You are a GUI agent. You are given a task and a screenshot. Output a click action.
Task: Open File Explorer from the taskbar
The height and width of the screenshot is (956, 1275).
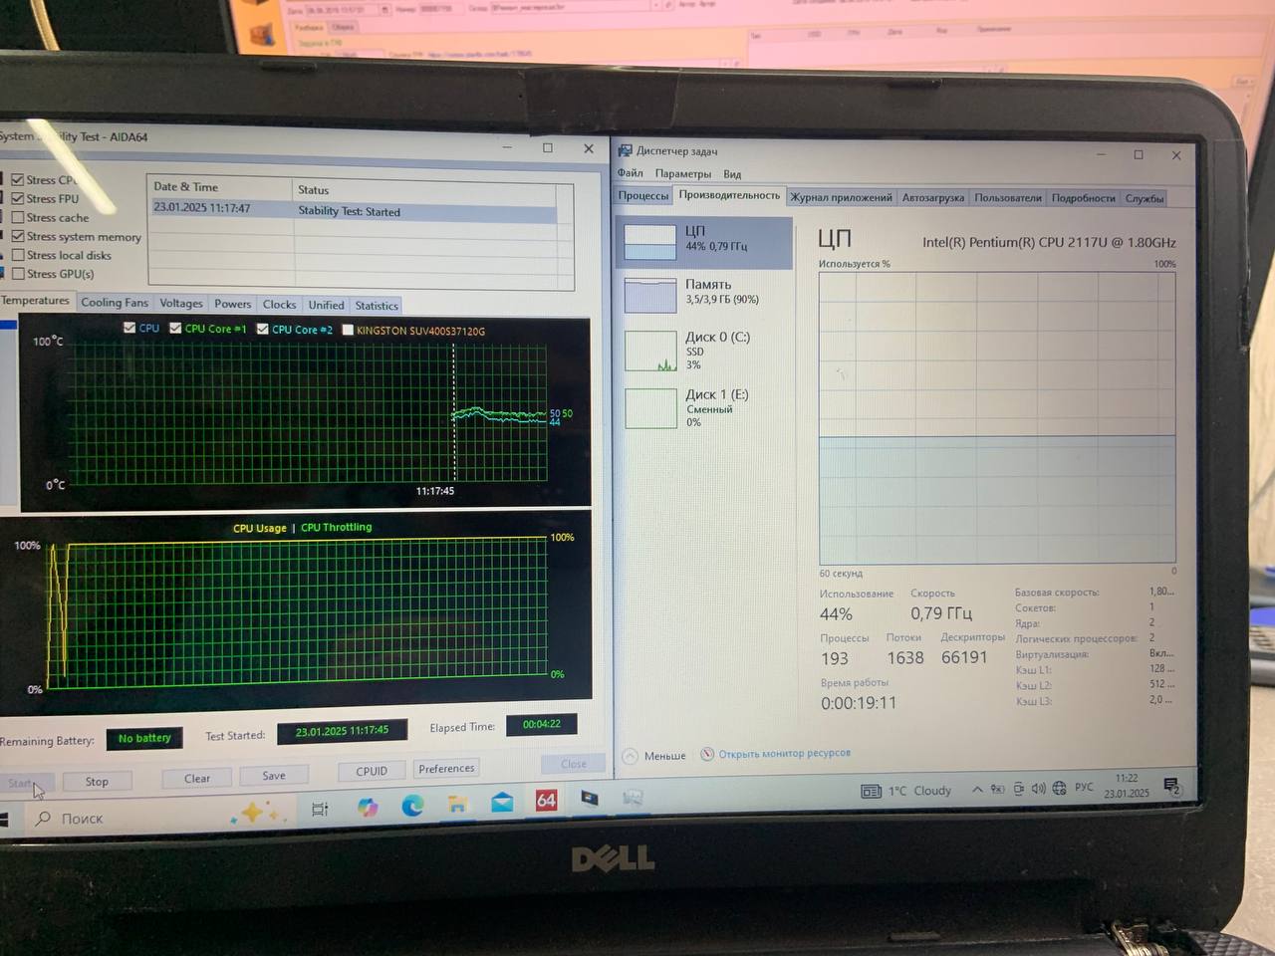tap(457, 803)
